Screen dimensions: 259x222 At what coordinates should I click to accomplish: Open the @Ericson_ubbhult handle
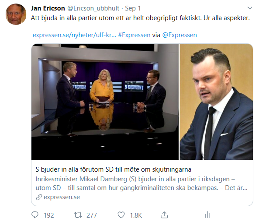coord(93,8)
